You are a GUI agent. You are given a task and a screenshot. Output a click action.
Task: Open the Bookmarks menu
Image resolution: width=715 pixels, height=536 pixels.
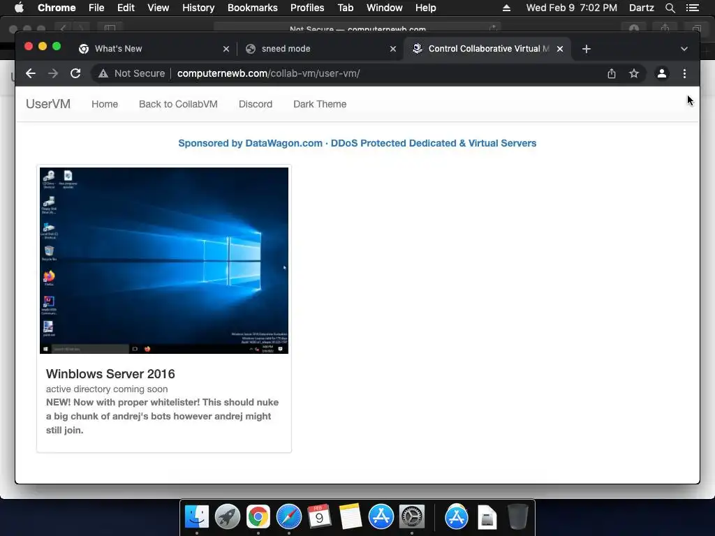tap(253, 8)
